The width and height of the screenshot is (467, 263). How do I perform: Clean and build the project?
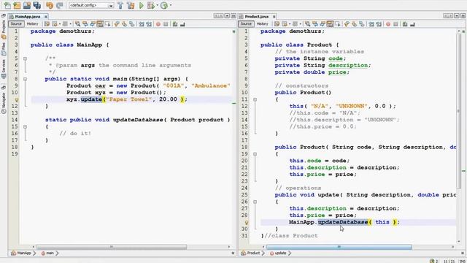pos(131,5)
